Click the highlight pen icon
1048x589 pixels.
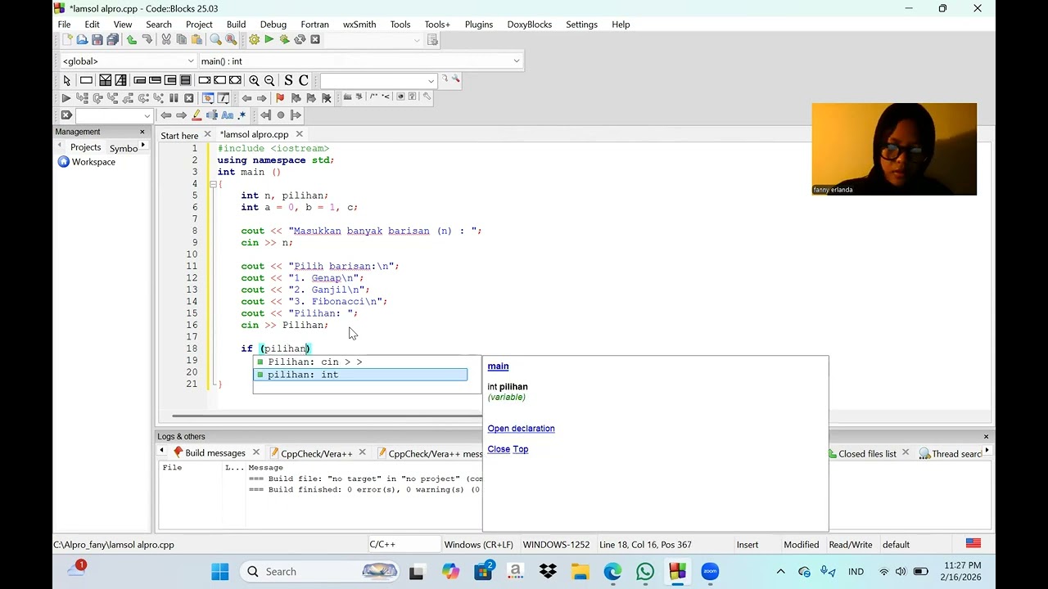click(x=196, y=115)
